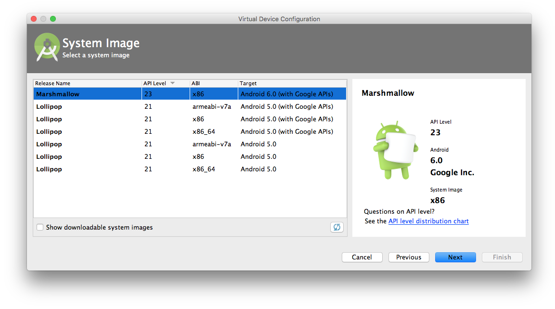555x309 pixels.
Task: Click Android 6.0 (with Google APIs) target cell
Action: tap(292, 94)
